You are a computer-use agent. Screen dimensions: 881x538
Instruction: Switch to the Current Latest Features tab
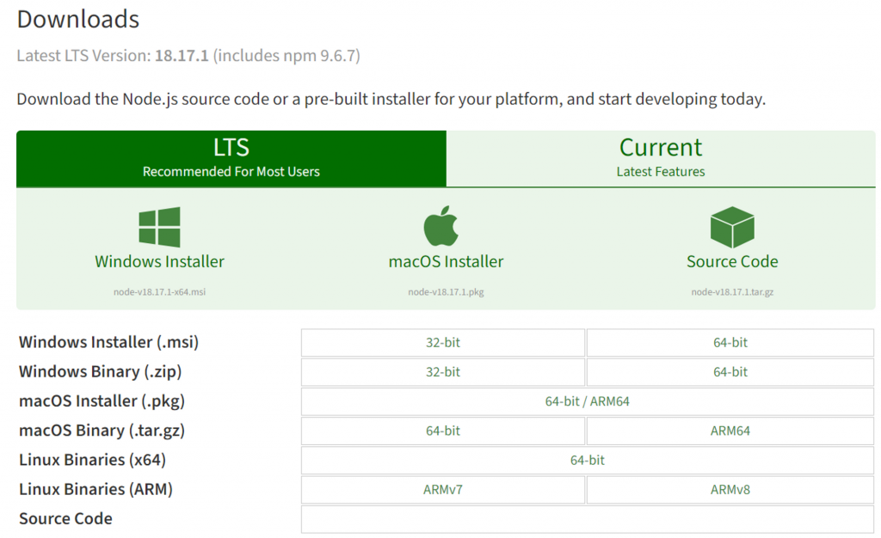[x=661, y=159]
